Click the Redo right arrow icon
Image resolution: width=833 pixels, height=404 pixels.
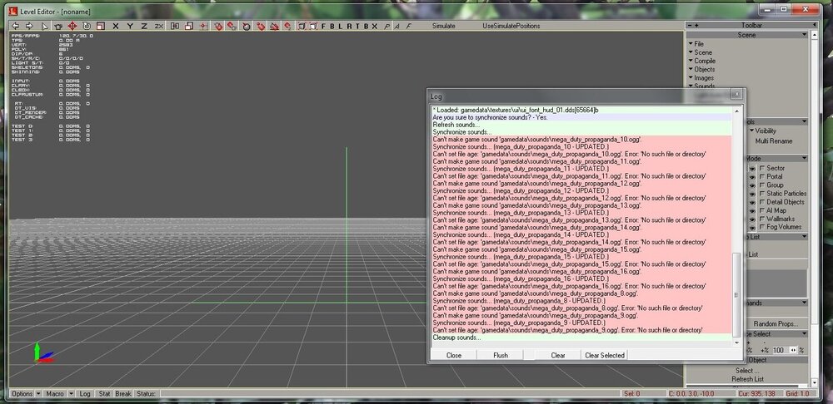click(28, 26)
